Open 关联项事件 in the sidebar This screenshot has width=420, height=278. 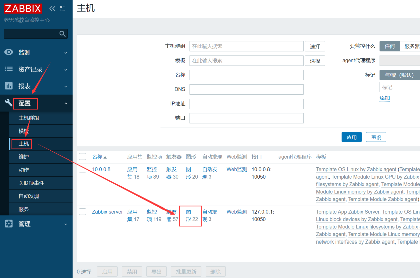pyautogui.click(x=41, y=183)
